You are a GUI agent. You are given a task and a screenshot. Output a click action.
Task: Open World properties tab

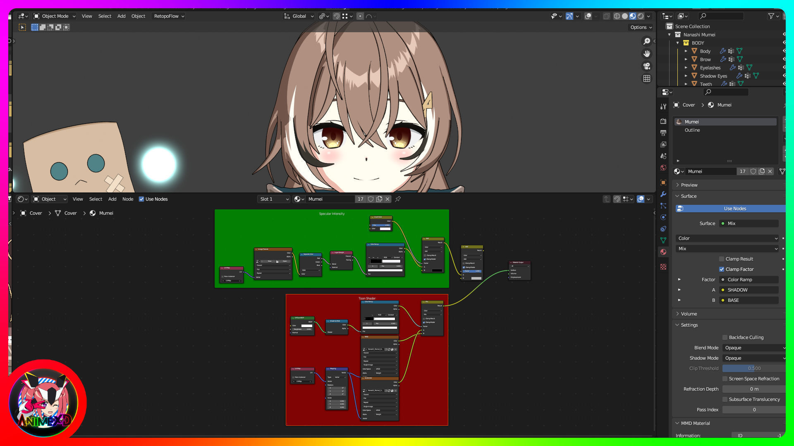pyautogui.click(x=663, y=167)
